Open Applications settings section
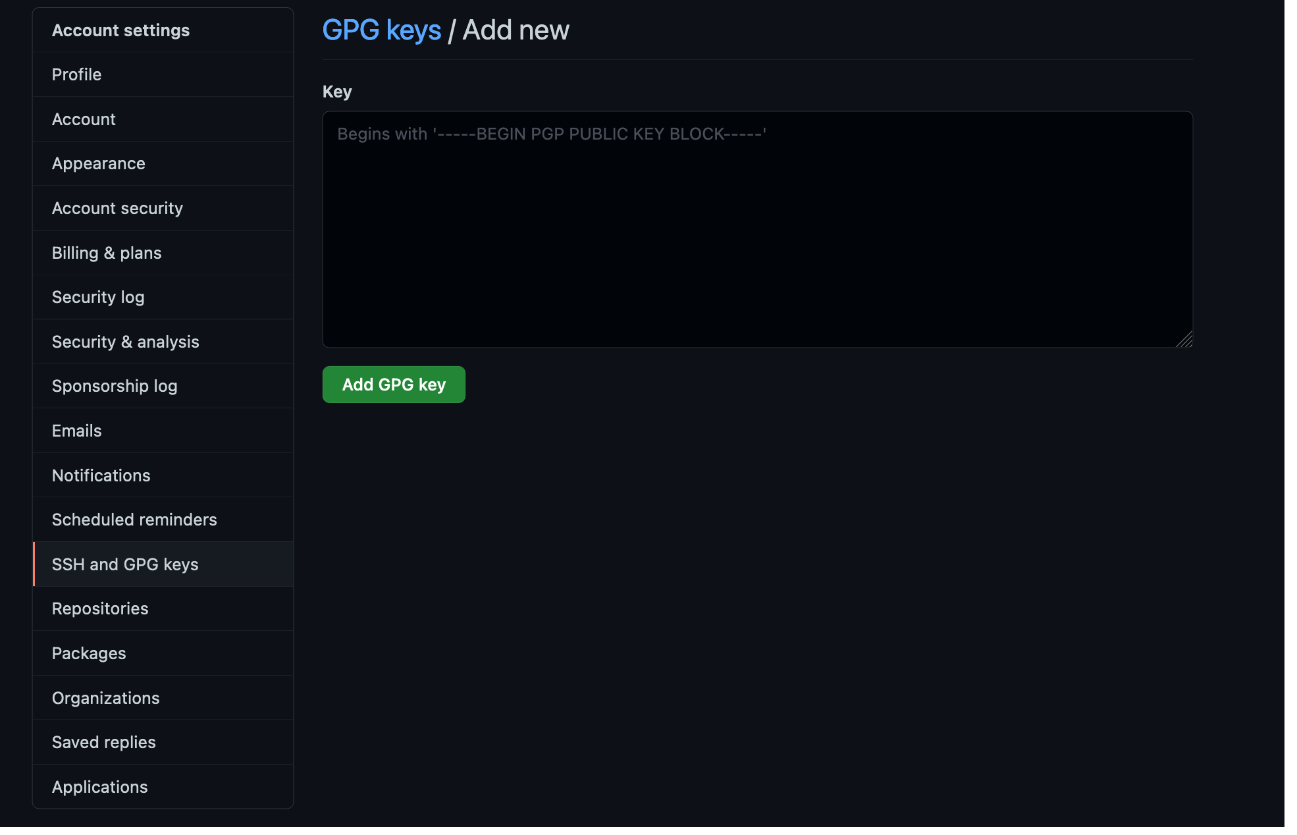The image size is (1297, 835). pos(99,786)
